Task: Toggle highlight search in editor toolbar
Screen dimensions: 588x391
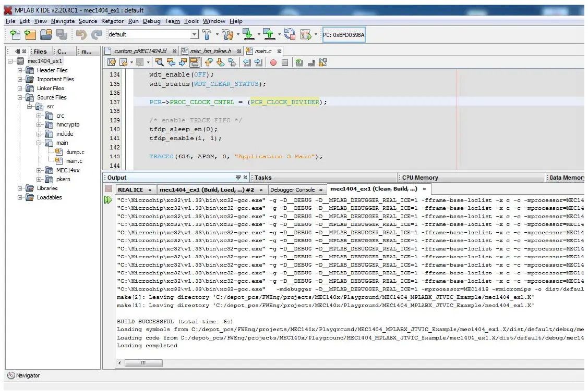Action: pos(194,62)
